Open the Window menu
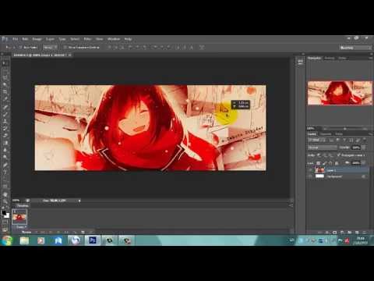The image size is (374, 281). [x=114, y=39]
